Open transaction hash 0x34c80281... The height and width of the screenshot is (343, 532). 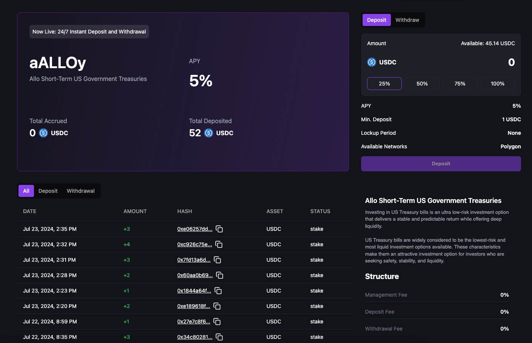tap(195, 337)
